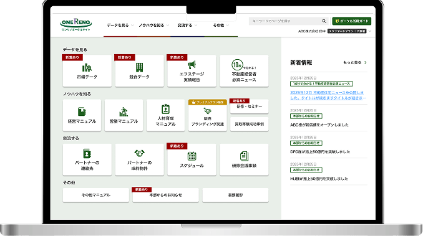Open 販売ブランディング関連 diamond icon

point(207,111)
